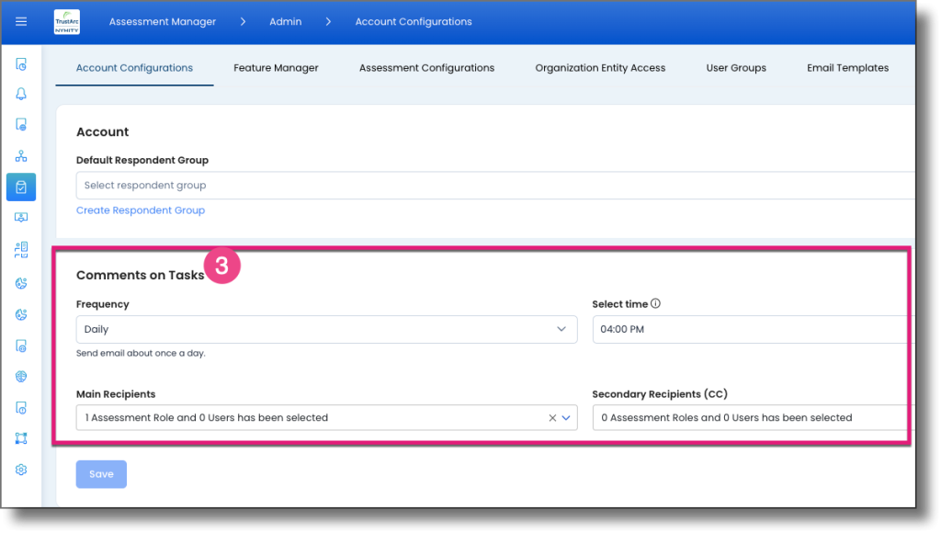The height and width of the screenshot is (533, 941).
Task: Open the Default Respondent Group selector
Action: coord(495,186)
